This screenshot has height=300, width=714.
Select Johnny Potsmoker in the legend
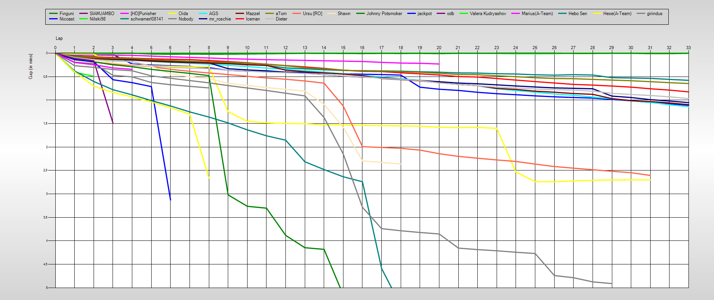384,14
